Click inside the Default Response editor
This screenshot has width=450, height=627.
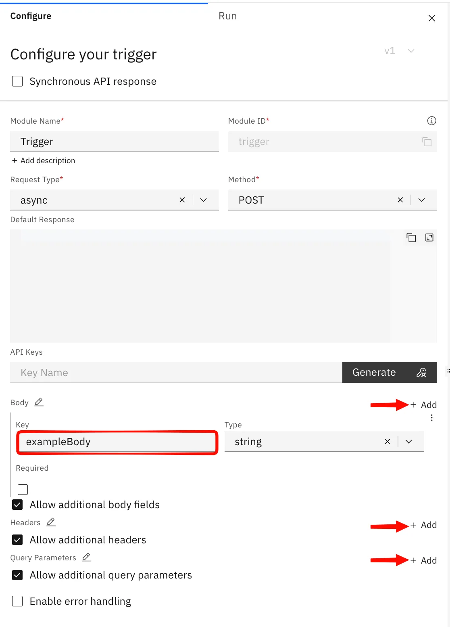(223, 286)
